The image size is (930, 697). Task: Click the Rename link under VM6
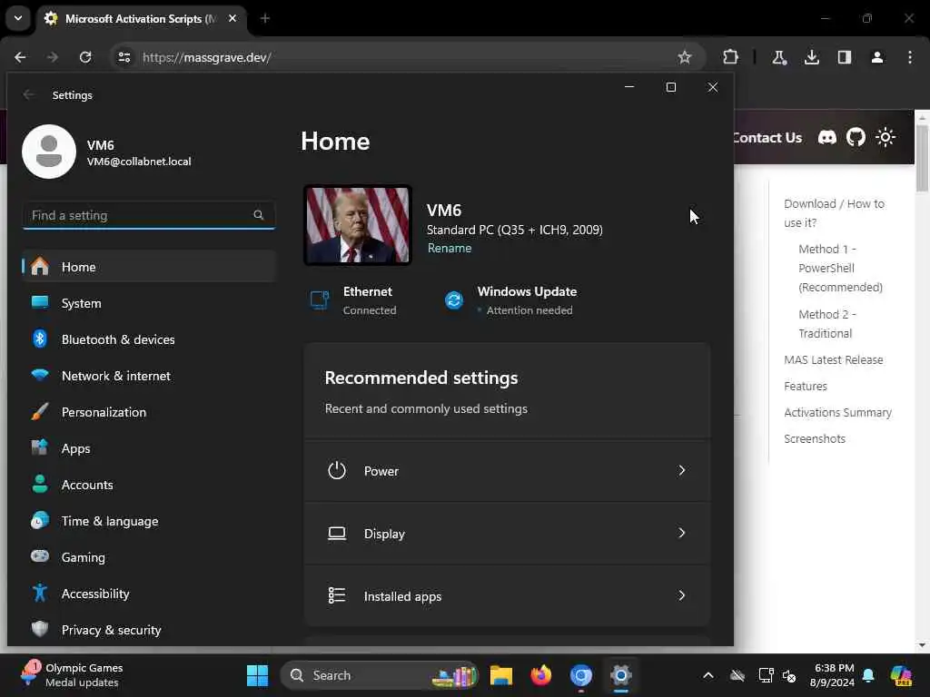click(x=450, y=248)
